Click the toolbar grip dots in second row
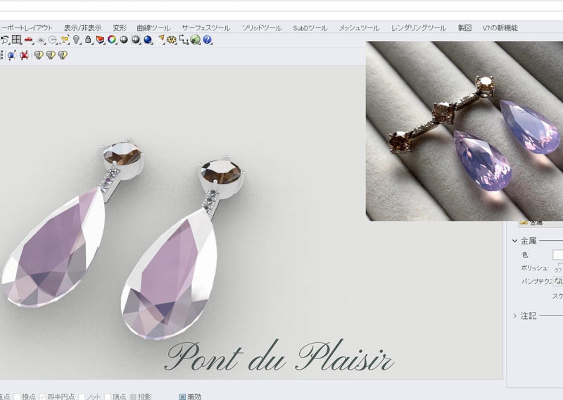The image size is (563, 400). (2, 55)
